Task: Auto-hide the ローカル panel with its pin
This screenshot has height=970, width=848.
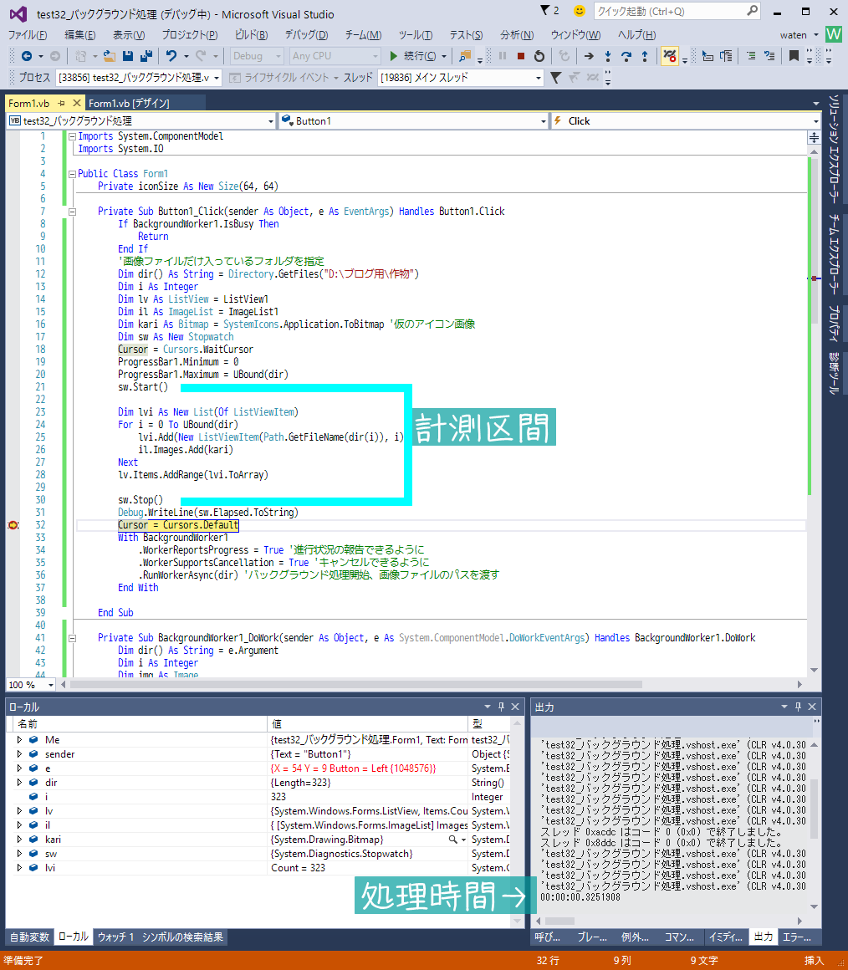Action: (499, 706)
